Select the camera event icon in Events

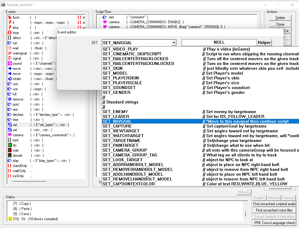point(10,135)
